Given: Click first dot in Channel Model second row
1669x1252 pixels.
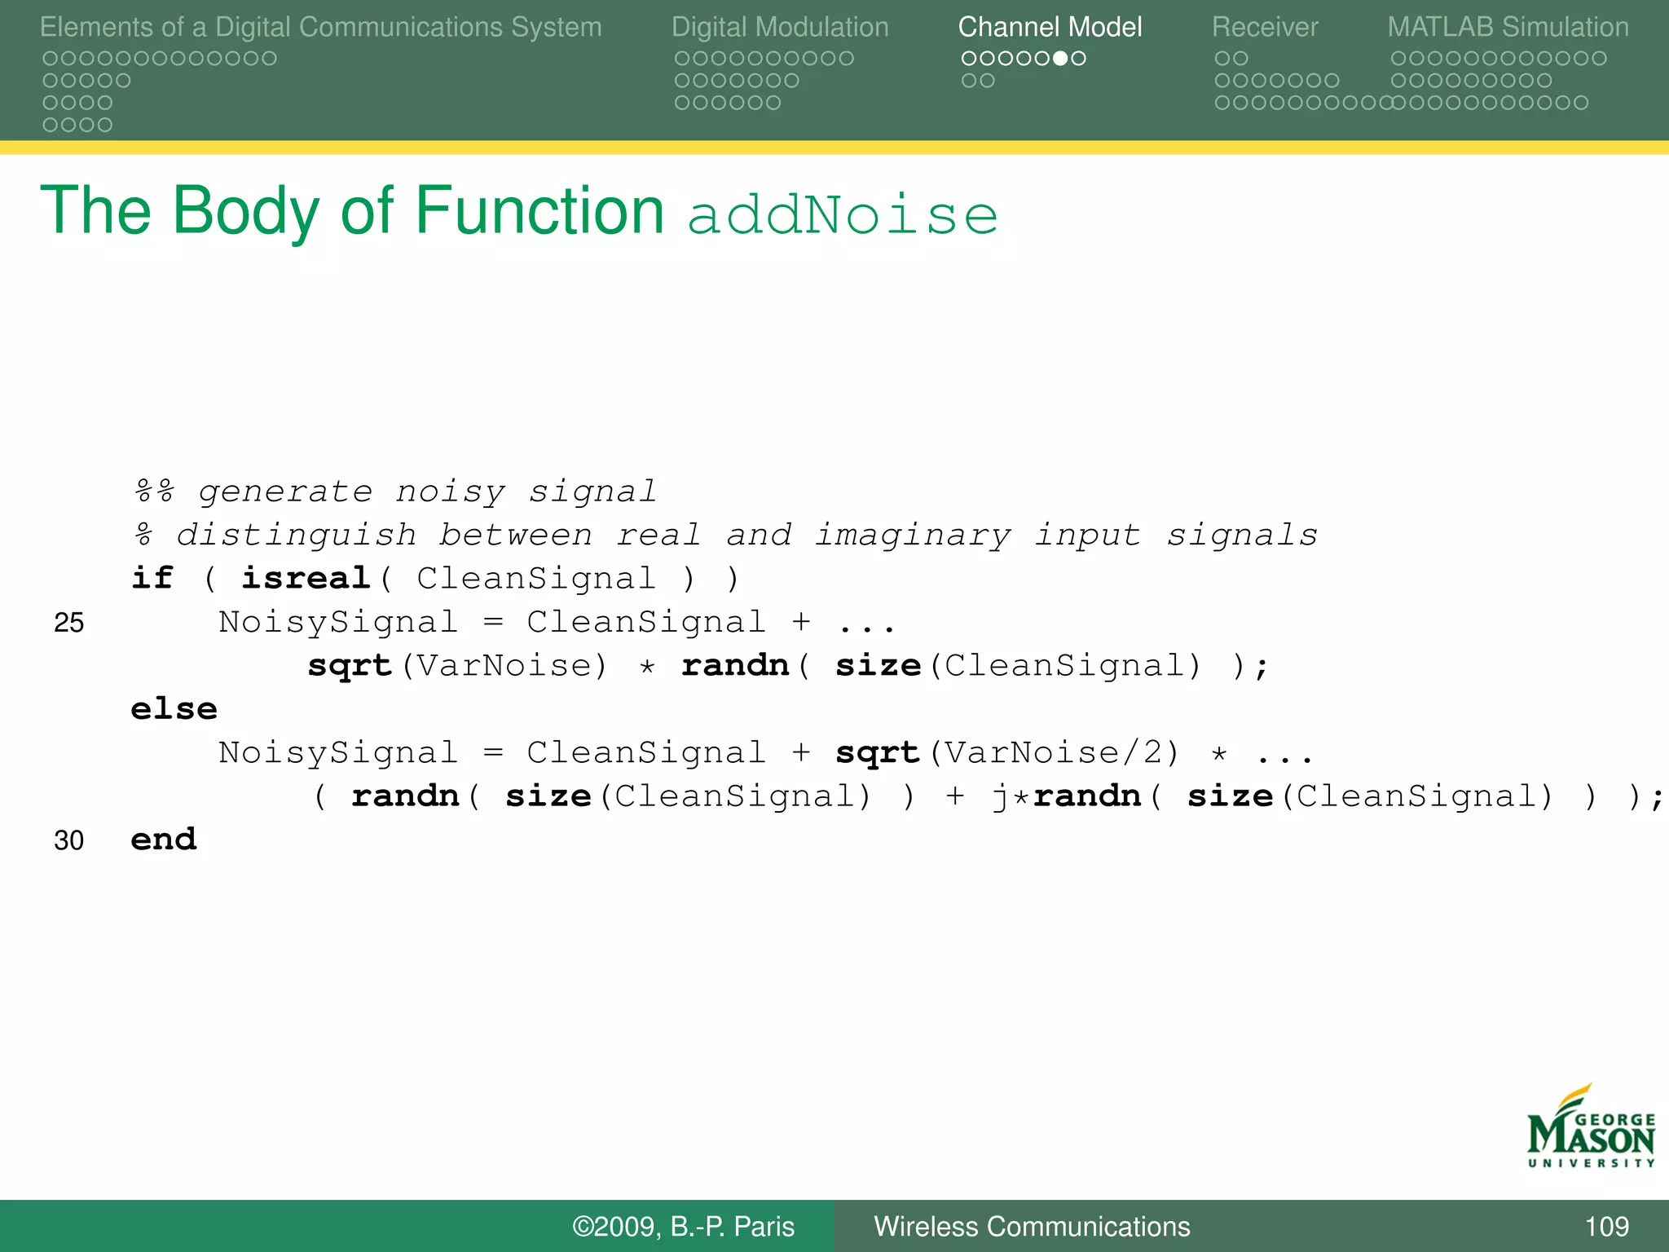Looking at the screenshot, I should [x=969, y=81].
